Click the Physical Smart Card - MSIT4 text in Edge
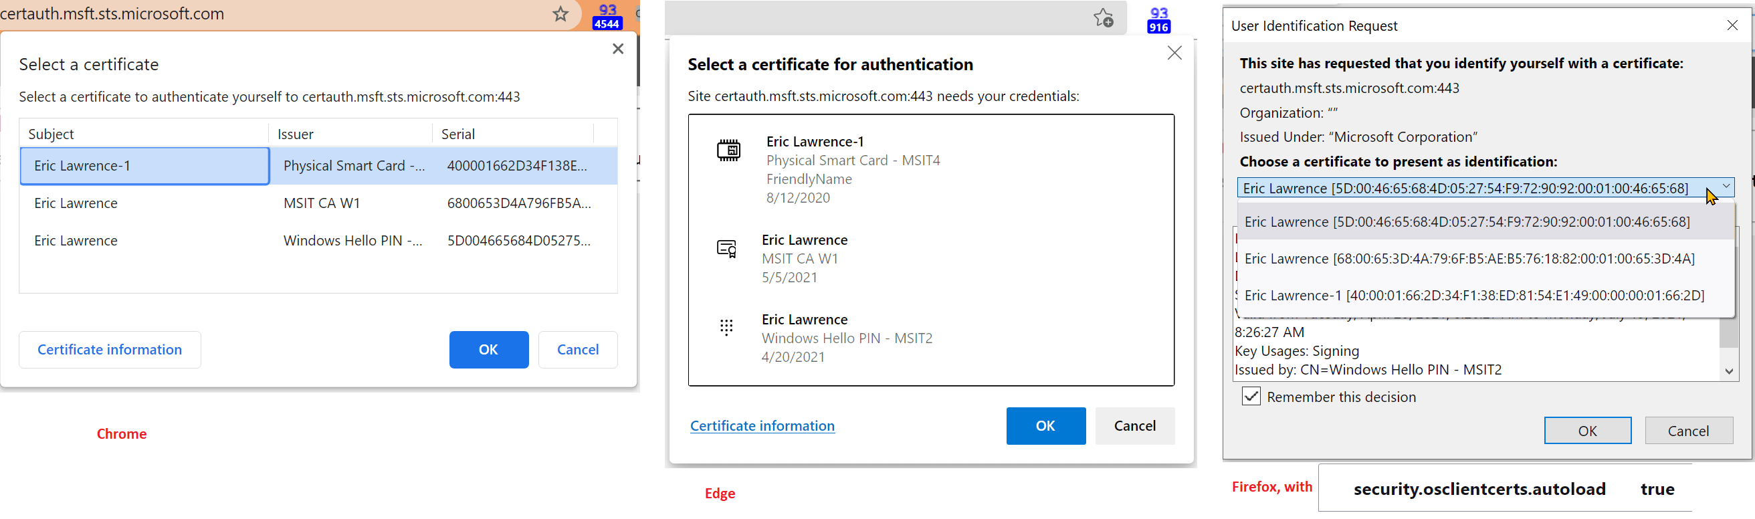The image size is (1755, 519). 853,160
